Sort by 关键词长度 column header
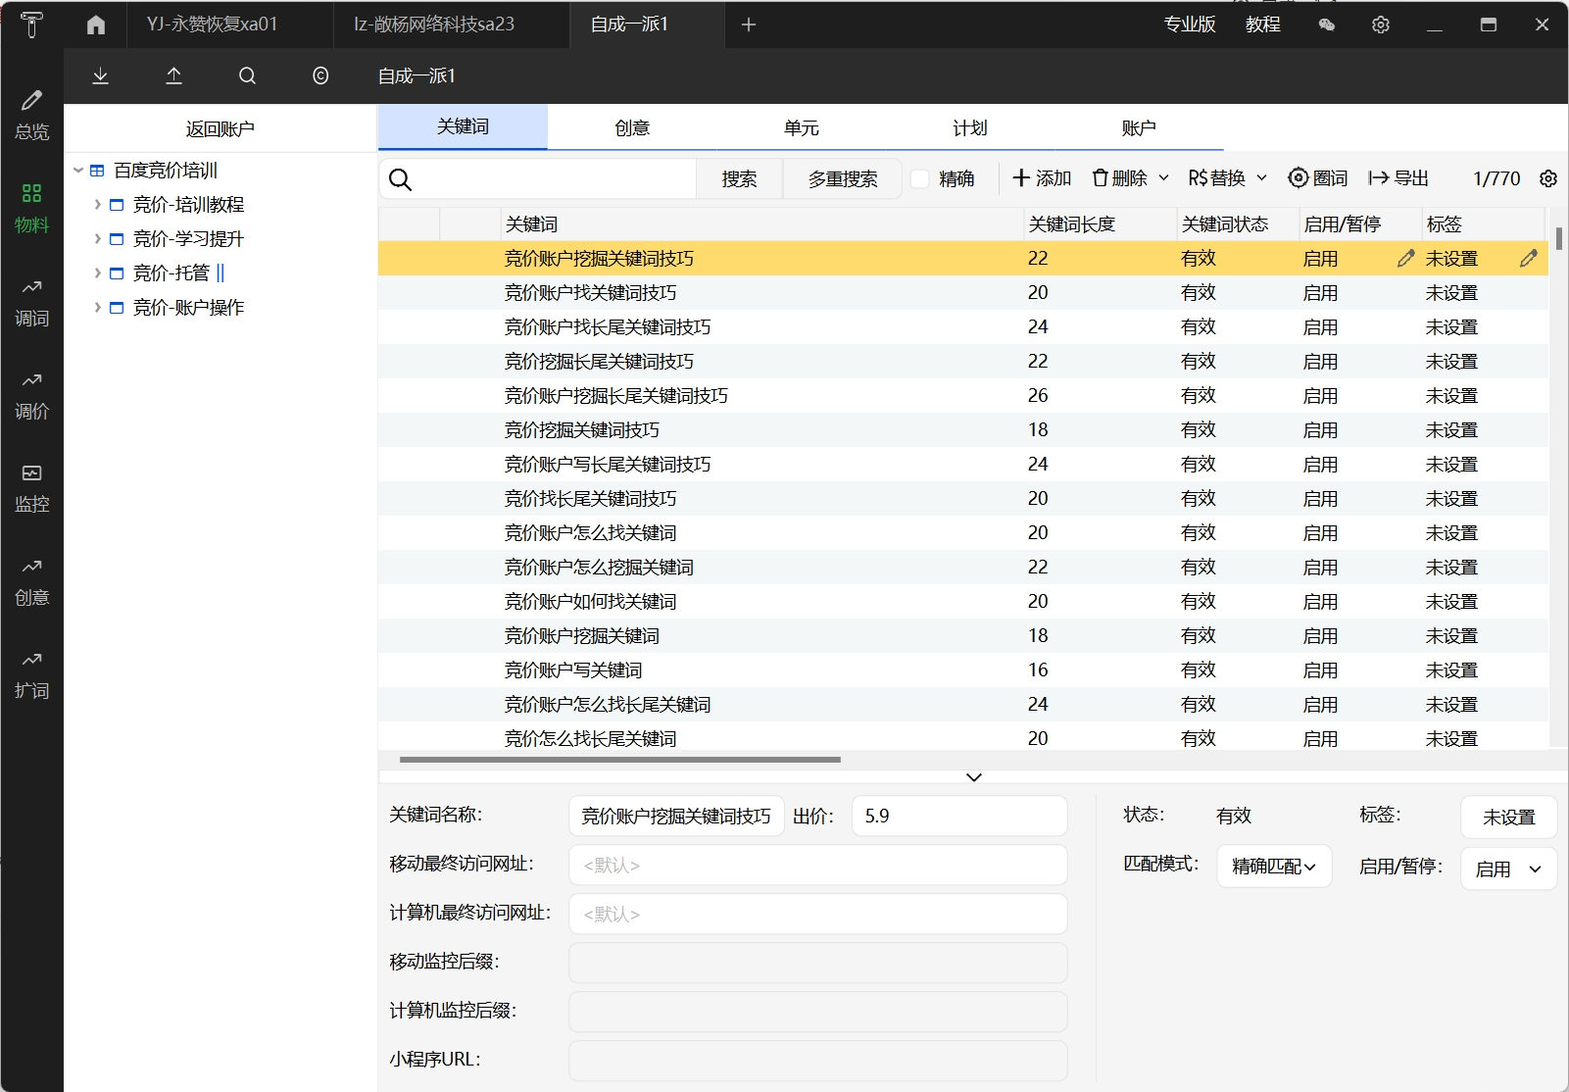 [x=1100, y=223]
